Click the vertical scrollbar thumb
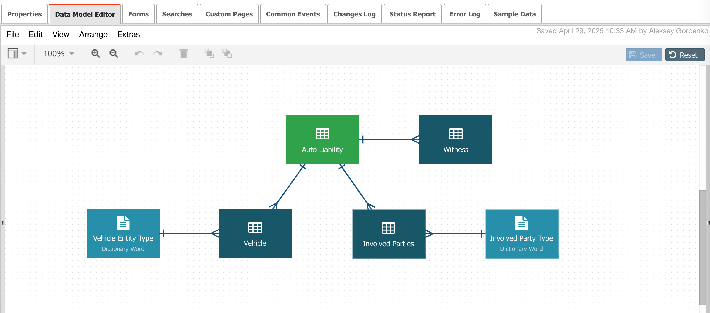Viewport: 710px width, 313px height. pos(702,247)
